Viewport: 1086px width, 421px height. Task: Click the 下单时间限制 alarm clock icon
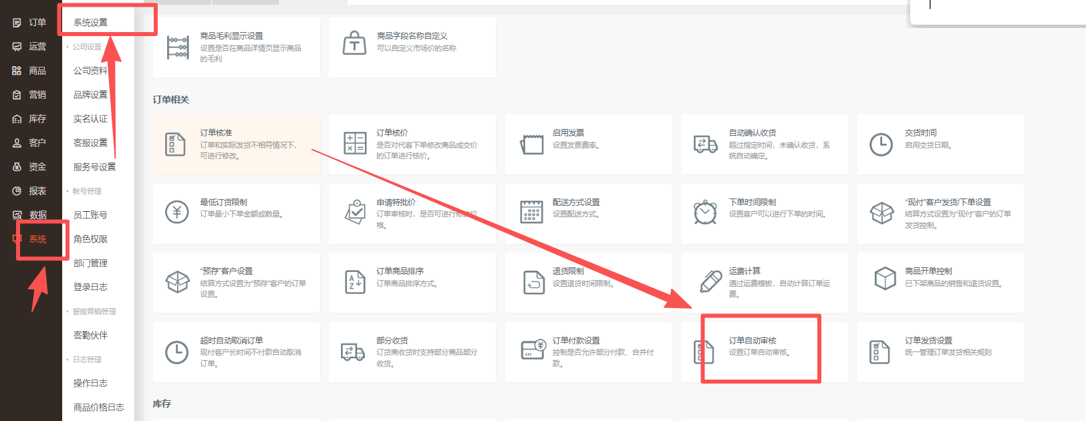click(705, 212)
